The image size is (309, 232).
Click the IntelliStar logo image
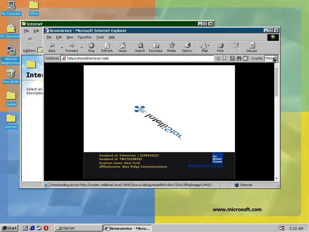(x=158, y=122)
